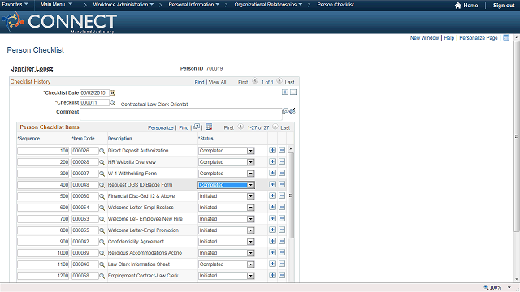Click the main page vertical scrollbar

pyautogui.click(x=517, y=135)
